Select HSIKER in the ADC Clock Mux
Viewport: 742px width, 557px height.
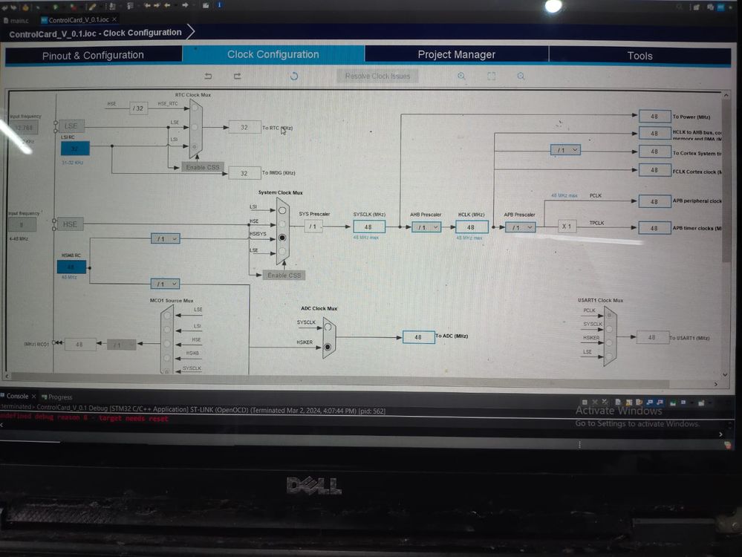click(x=328, y=347)
